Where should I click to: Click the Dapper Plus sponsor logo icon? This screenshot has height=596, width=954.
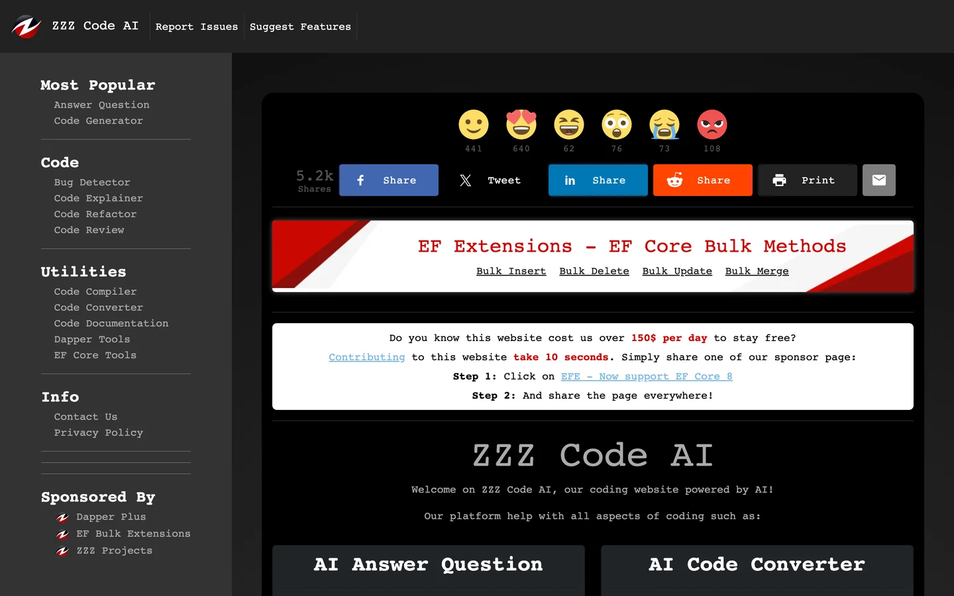point(63,517)
